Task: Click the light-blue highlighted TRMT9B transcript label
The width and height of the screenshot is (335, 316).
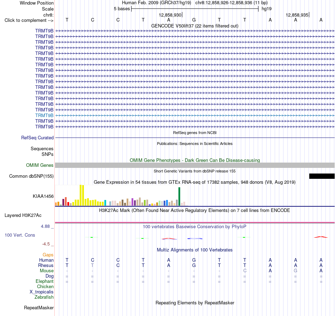Action: pyautogui.click(x=44, y=115)
